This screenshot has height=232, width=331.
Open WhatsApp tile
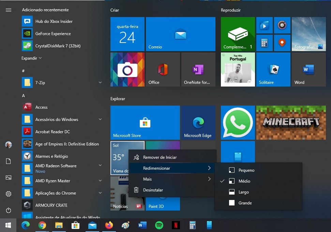(238, 123)
